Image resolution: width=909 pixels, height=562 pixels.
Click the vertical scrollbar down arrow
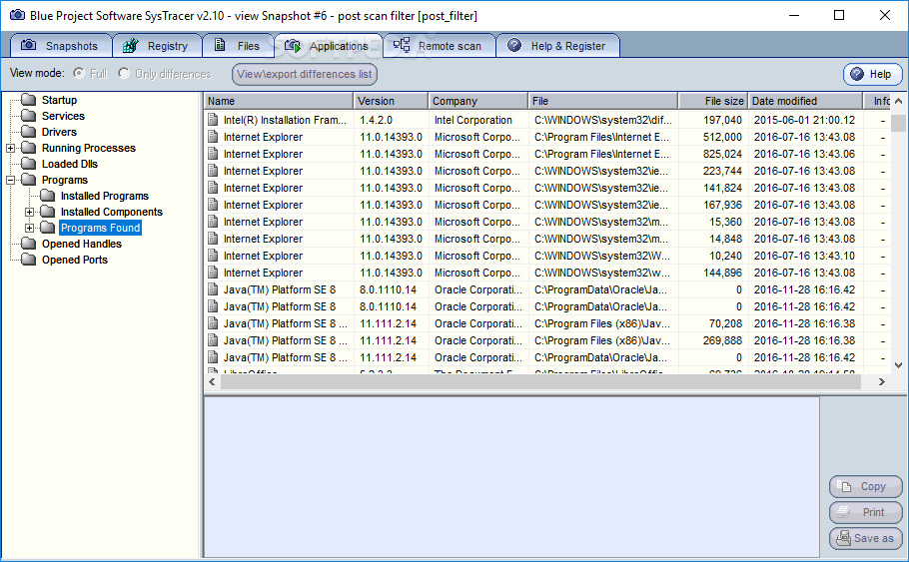(x=899, y=365)
